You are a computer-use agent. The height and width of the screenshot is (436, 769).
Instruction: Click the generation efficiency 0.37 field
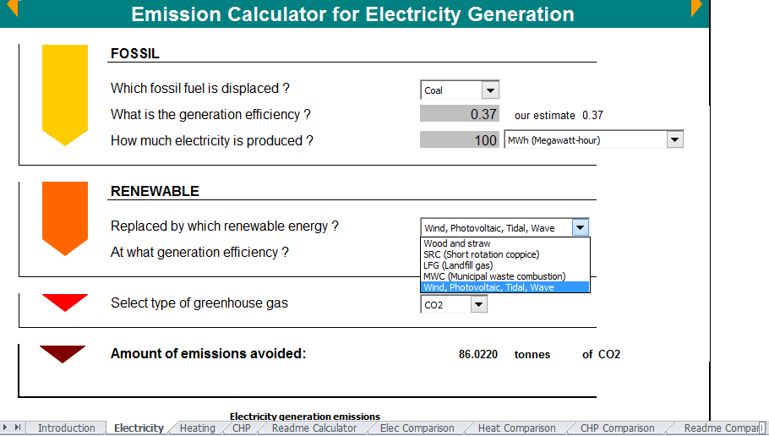tap(459, 115)
